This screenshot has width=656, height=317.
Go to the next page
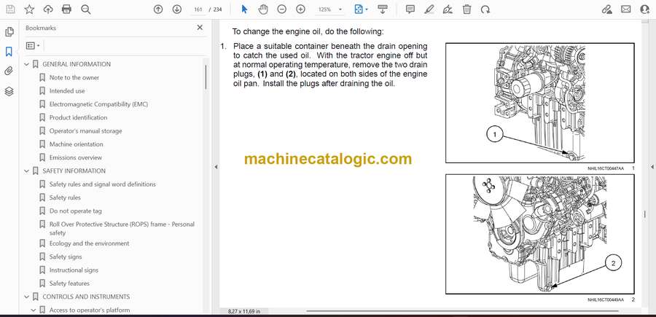177,9
